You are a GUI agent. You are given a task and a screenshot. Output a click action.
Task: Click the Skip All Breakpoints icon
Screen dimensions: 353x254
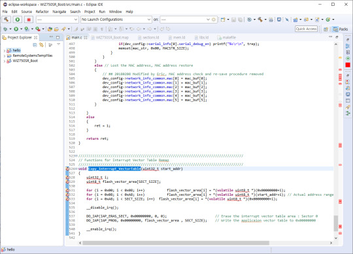pos(287,20)
